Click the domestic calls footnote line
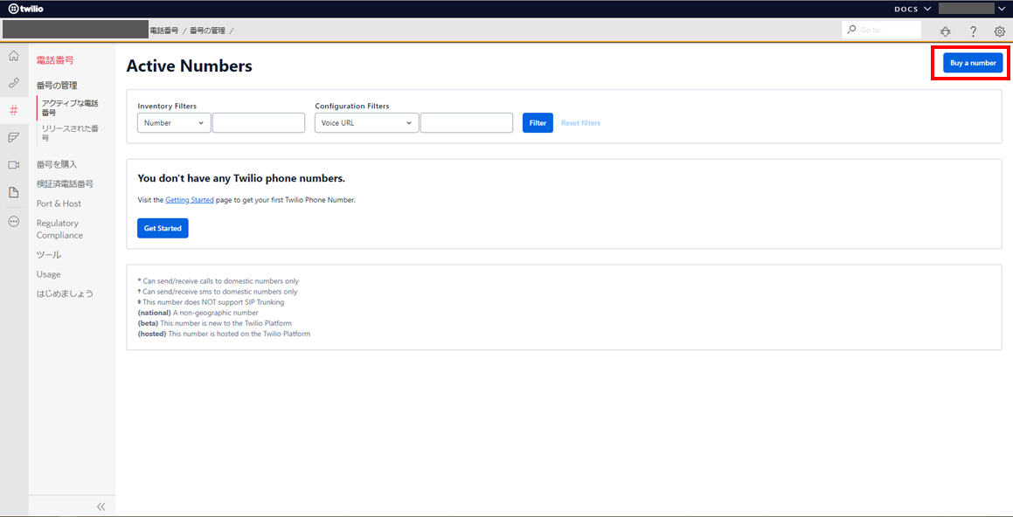Viewport: 1013px width, 517px height. tap(219, 280)
